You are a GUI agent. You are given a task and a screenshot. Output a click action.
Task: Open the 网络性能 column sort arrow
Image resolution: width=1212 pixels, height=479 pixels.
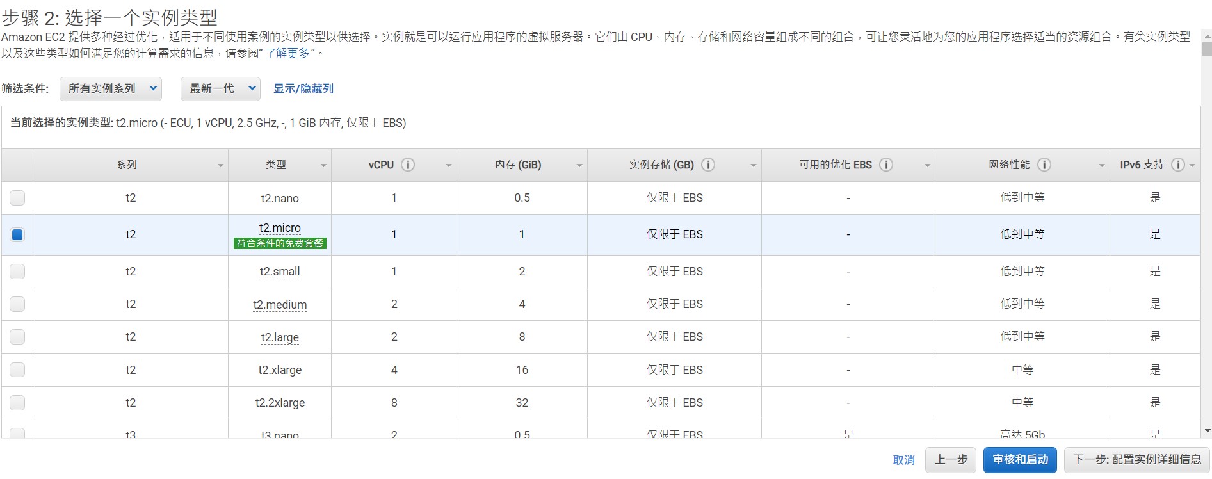[x=1102, y=166]
